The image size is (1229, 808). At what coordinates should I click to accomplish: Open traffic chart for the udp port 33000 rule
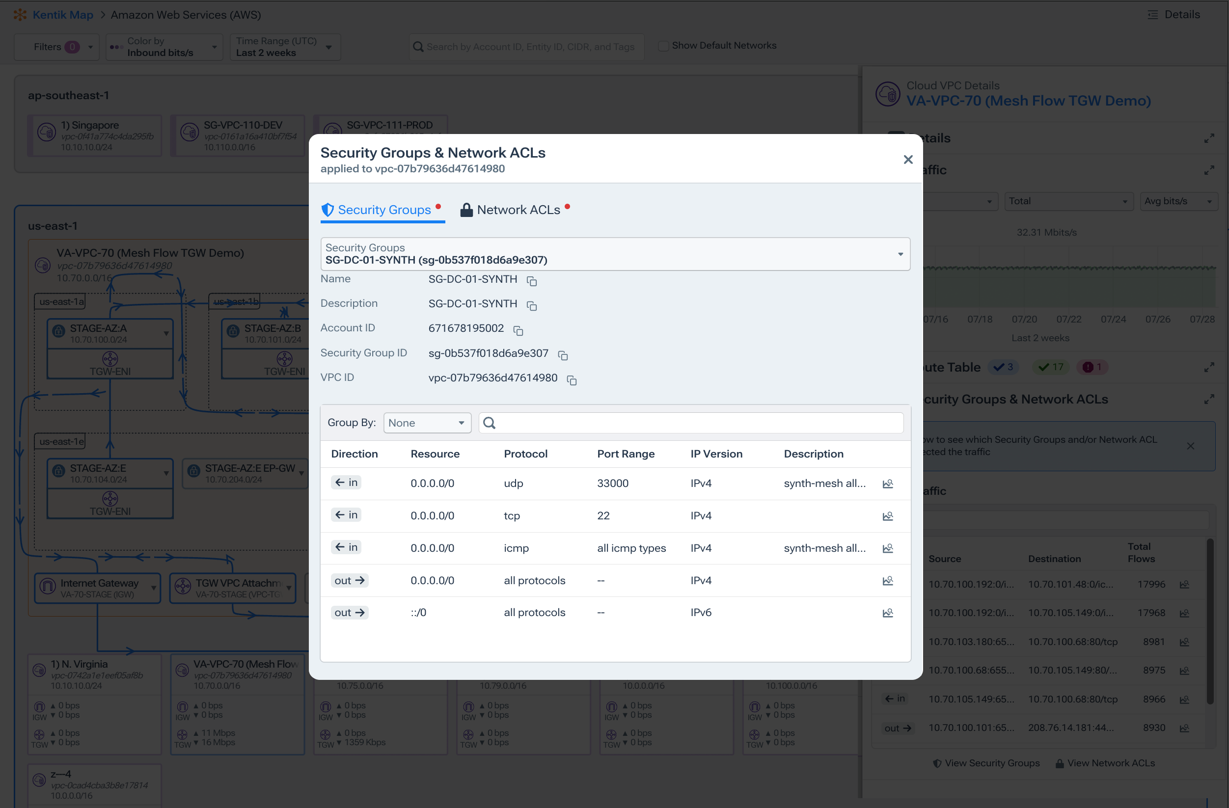[888, 484]
